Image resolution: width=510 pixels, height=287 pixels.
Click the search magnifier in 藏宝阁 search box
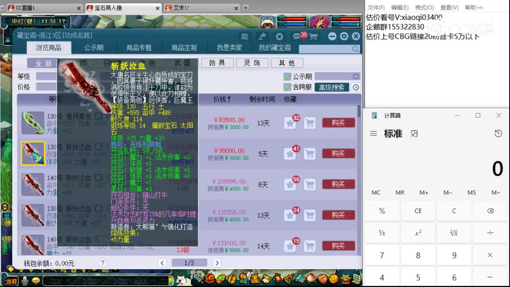click(355, 49)
